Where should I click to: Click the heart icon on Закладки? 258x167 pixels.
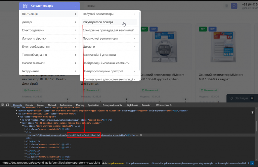tap(231, 98)
